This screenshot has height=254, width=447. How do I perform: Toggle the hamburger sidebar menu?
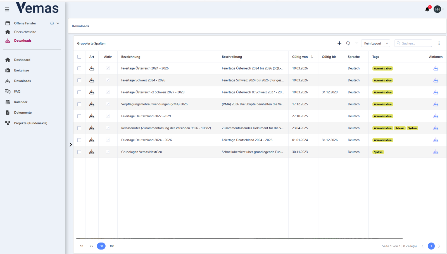coord(7,9)
